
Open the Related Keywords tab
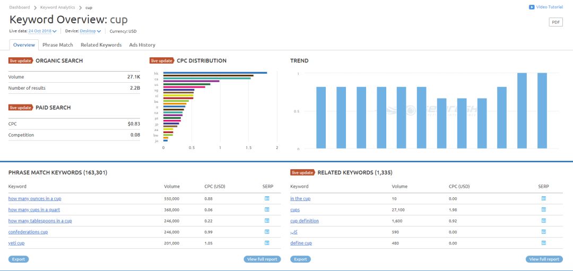pos(101,45)
